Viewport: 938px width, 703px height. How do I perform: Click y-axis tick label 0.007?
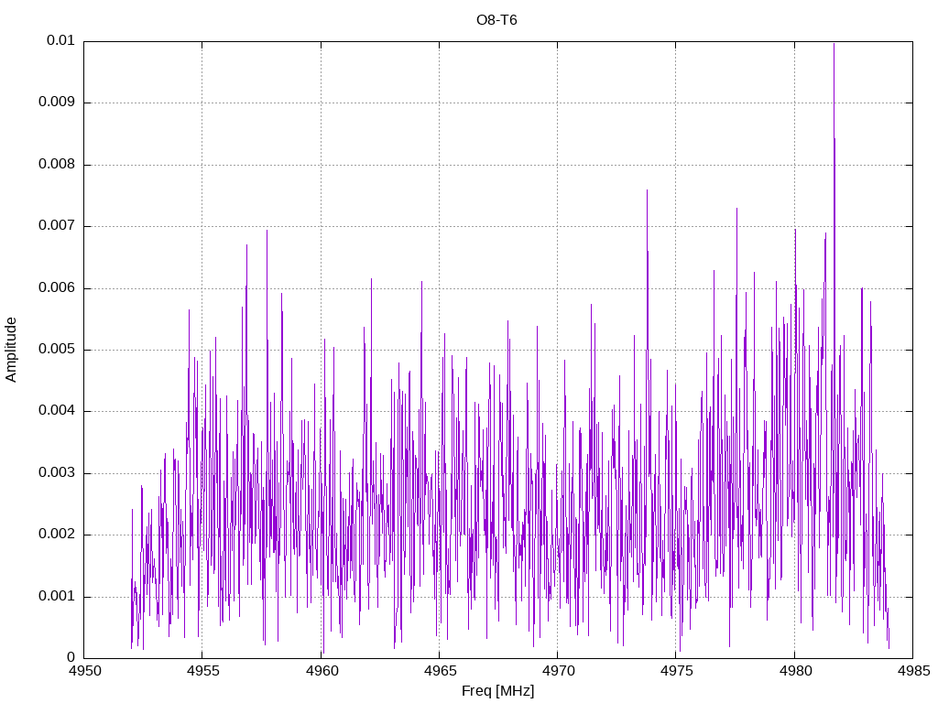(57, 226)
